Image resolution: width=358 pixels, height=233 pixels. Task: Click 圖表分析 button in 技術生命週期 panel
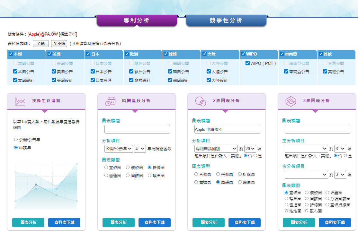(x=28, y=222)
